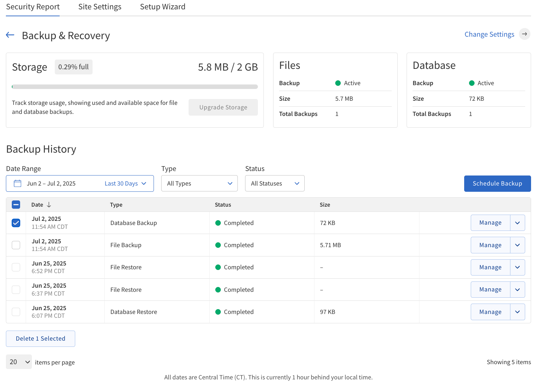Click the Files size value 5.7 MB
This screenshot has height=387, width=538.
(344, 99)
